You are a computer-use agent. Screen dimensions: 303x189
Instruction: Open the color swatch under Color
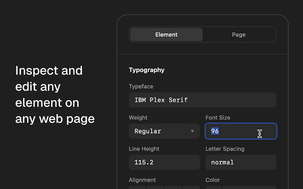click(x=214, y=188)
